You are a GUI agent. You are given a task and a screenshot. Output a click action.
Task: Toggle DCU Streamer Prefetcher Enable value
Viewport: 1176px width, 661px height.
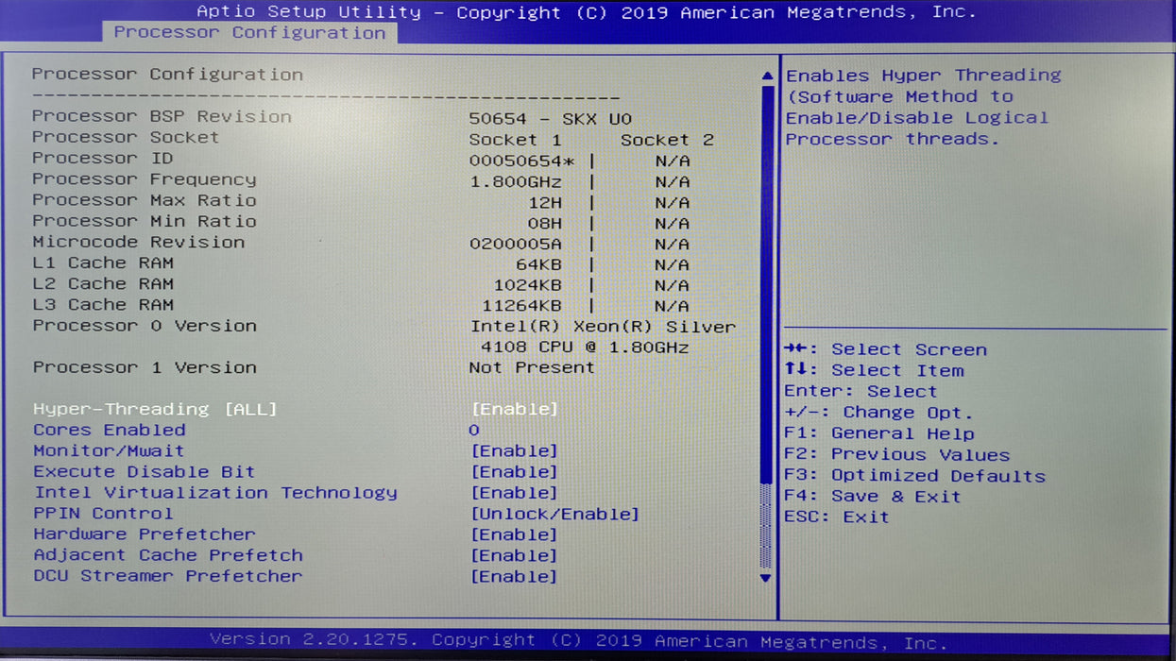tap(515, 577)
